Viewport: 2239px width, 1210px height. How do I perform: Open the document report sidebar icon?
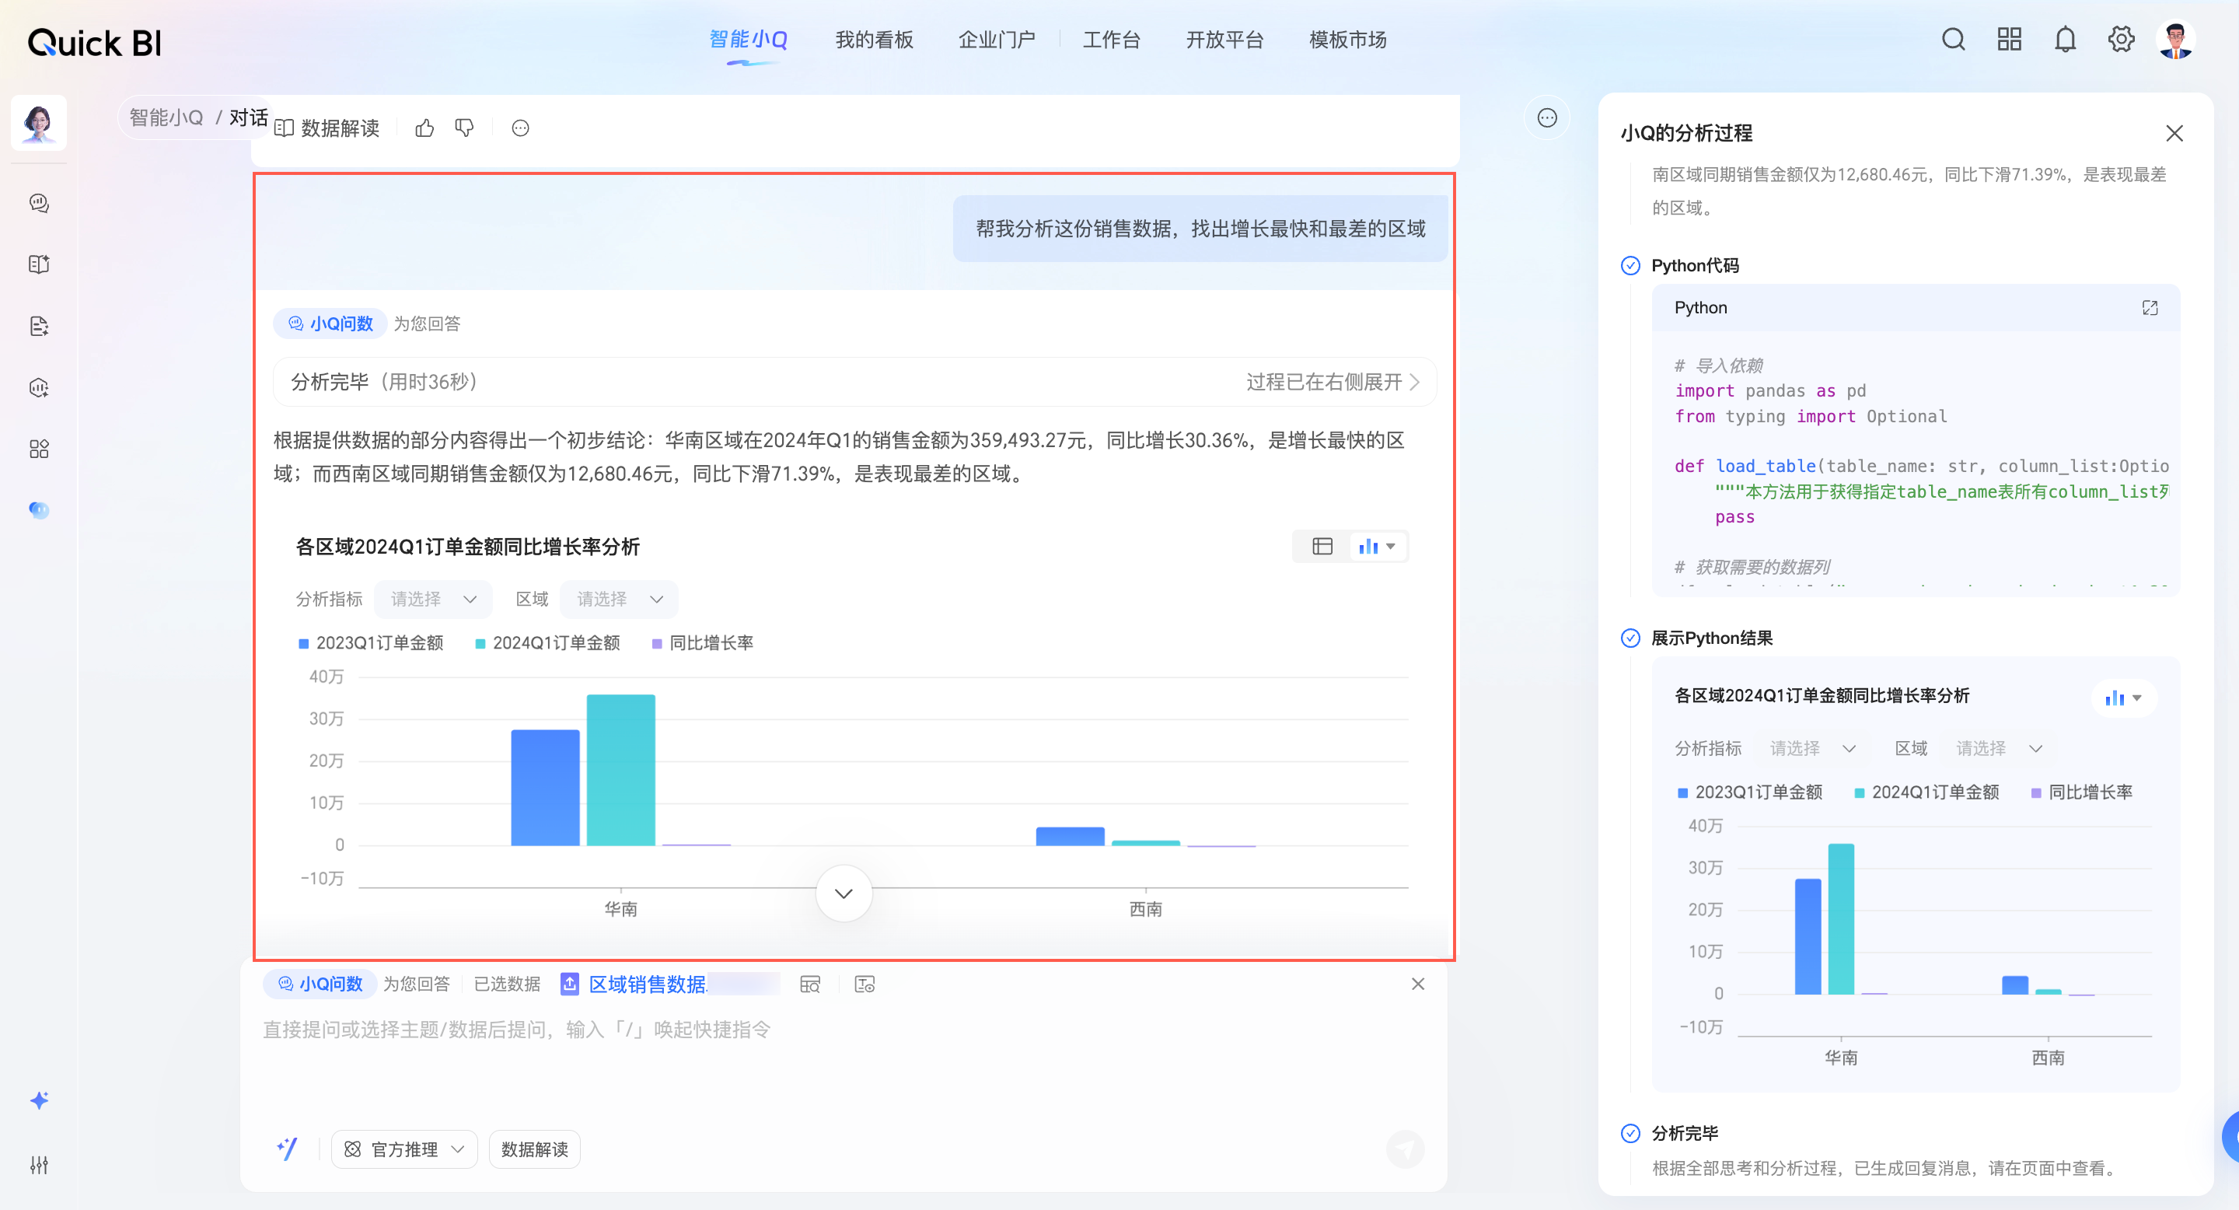[x=39, y=326]
